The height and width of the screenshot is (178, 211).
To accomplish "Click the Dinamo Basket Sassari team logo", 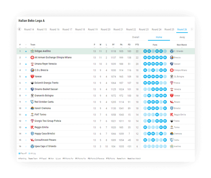I will click(32, 89).
